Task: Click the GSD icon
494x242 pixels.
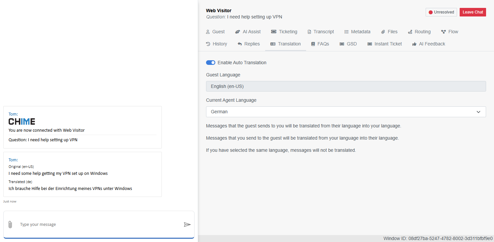Action: coord(342,44)
